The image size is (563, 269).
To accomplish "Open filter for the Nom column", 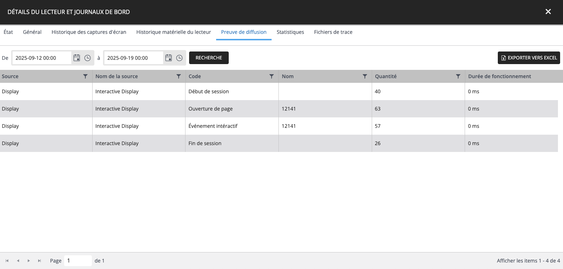I will 365,76.
